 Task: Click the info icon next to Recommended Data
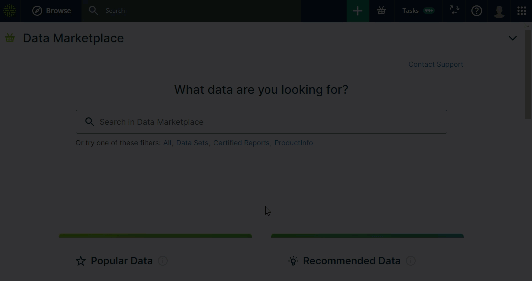coord(410,261)
